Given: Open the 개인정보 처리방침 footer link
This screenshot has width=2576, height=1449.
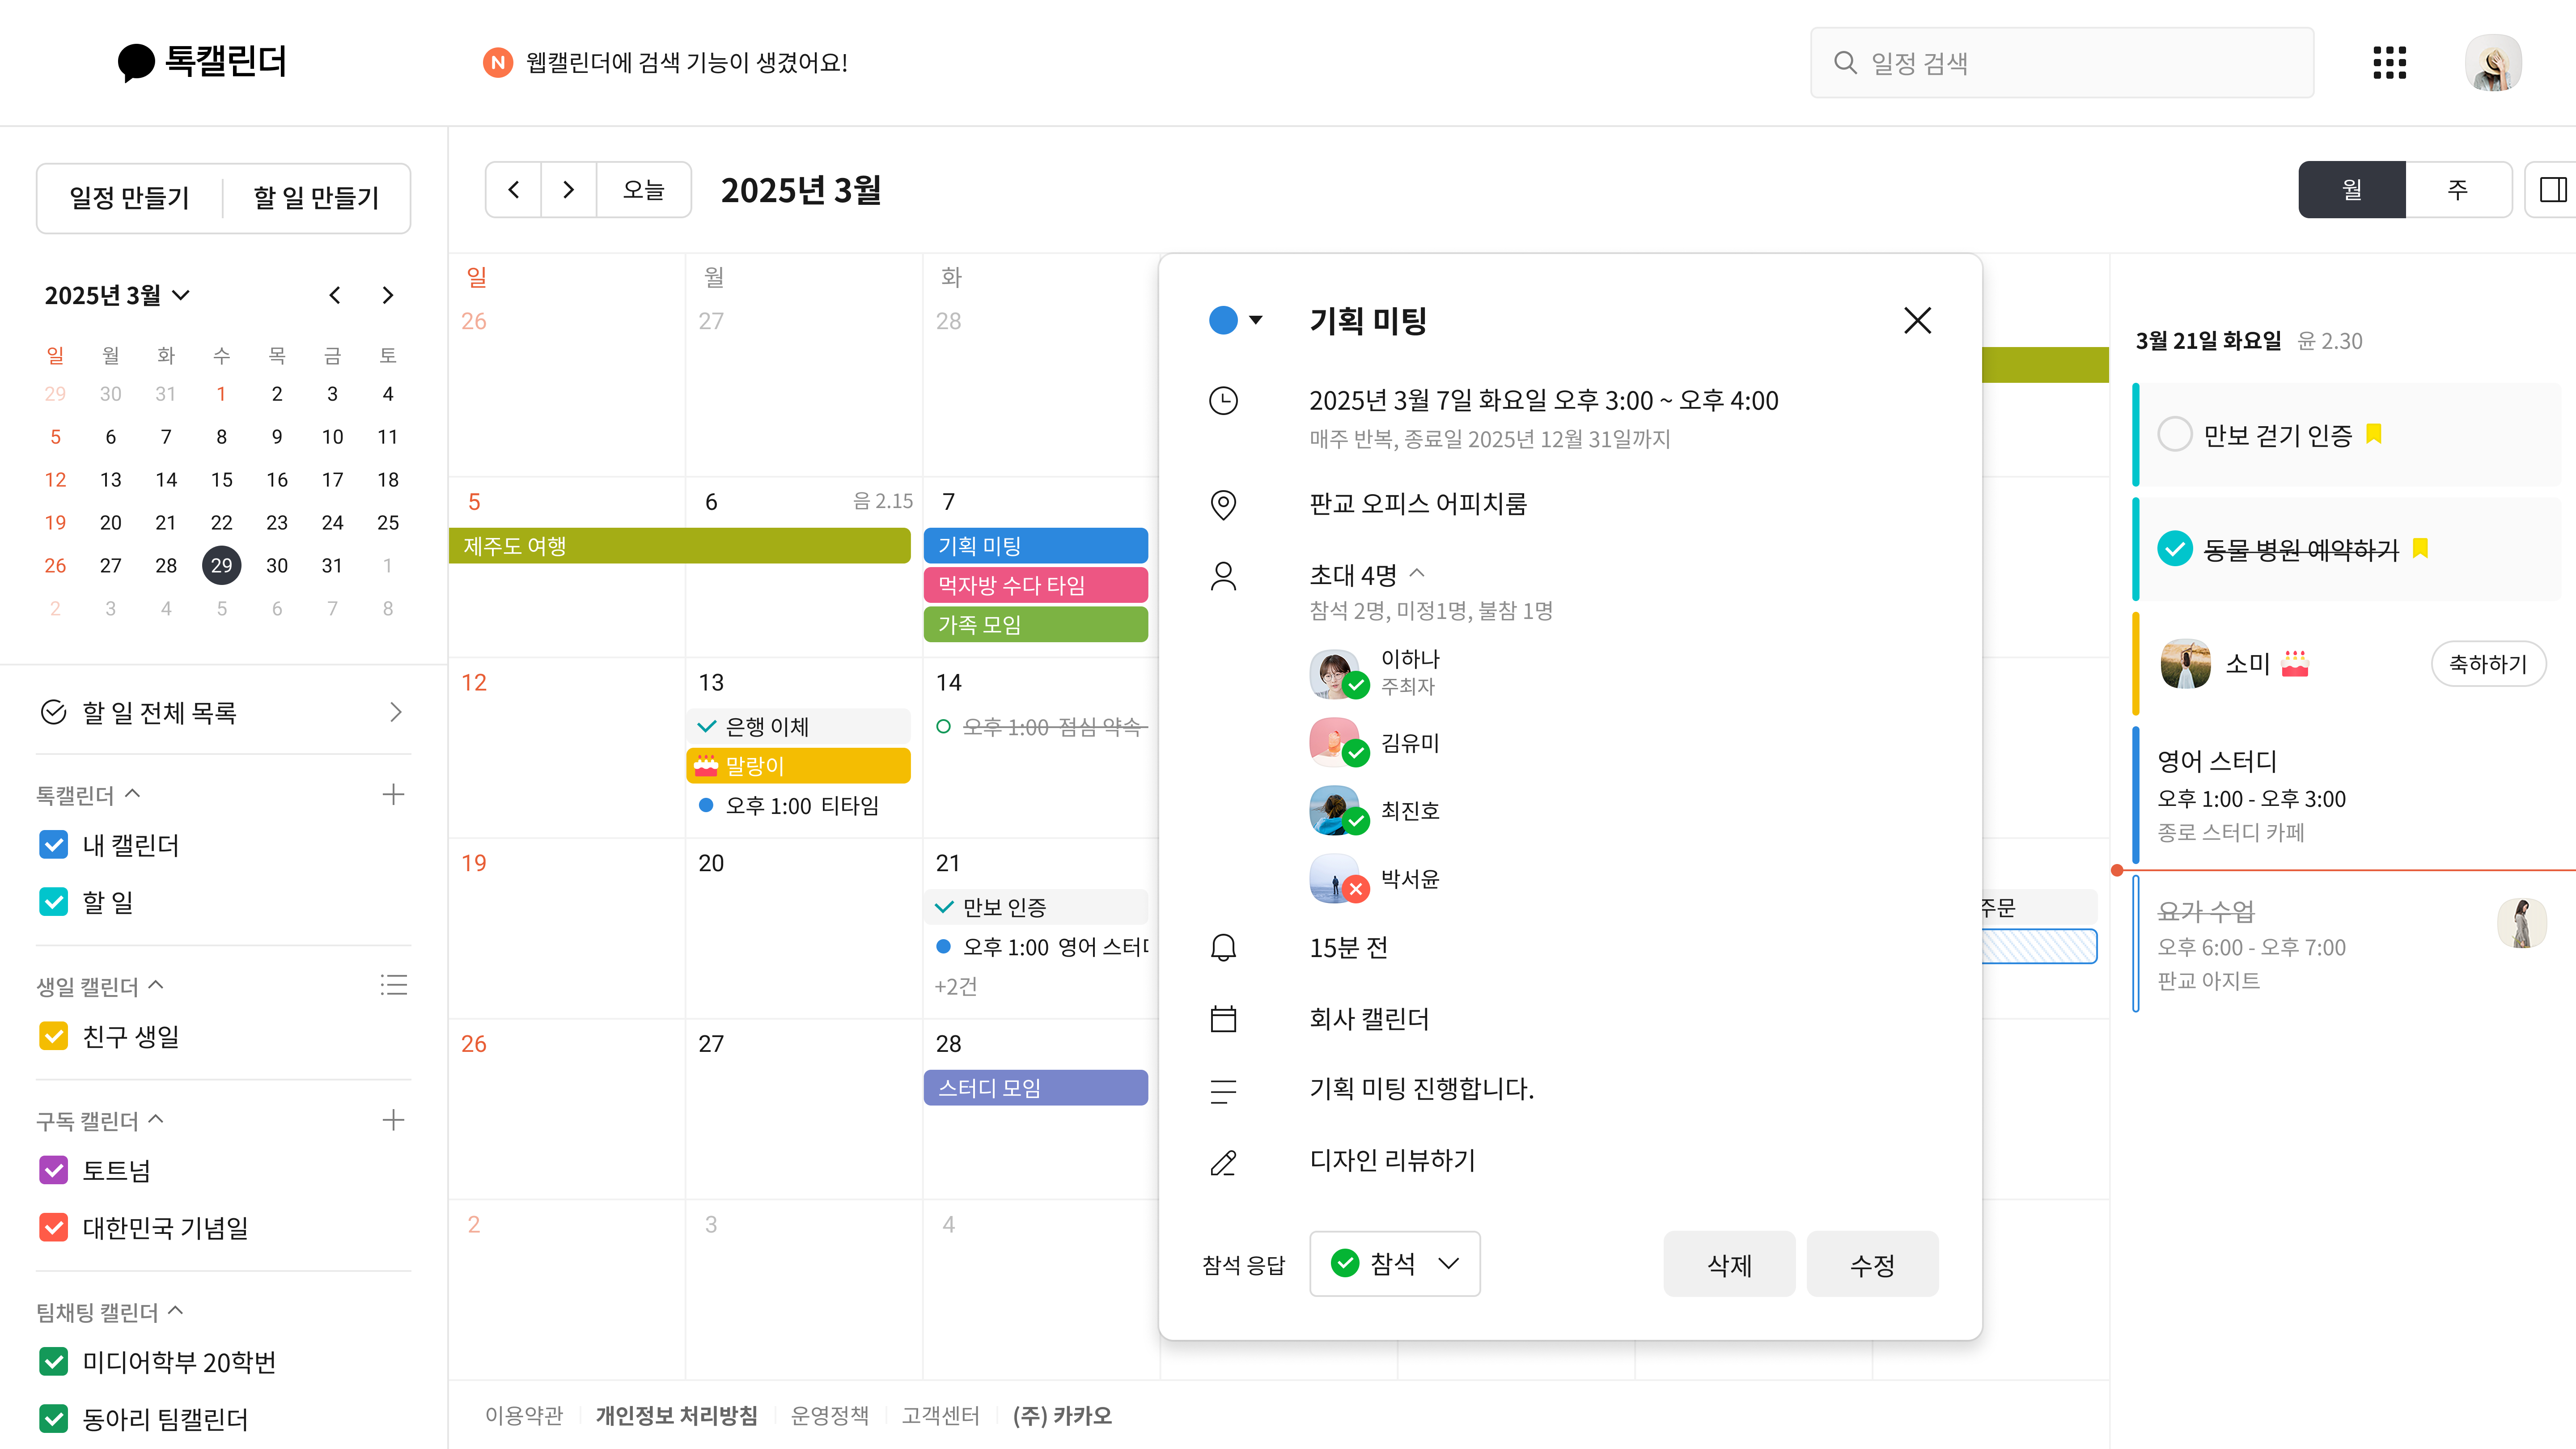Looking at the screenshot, I should click(677, 1416).
